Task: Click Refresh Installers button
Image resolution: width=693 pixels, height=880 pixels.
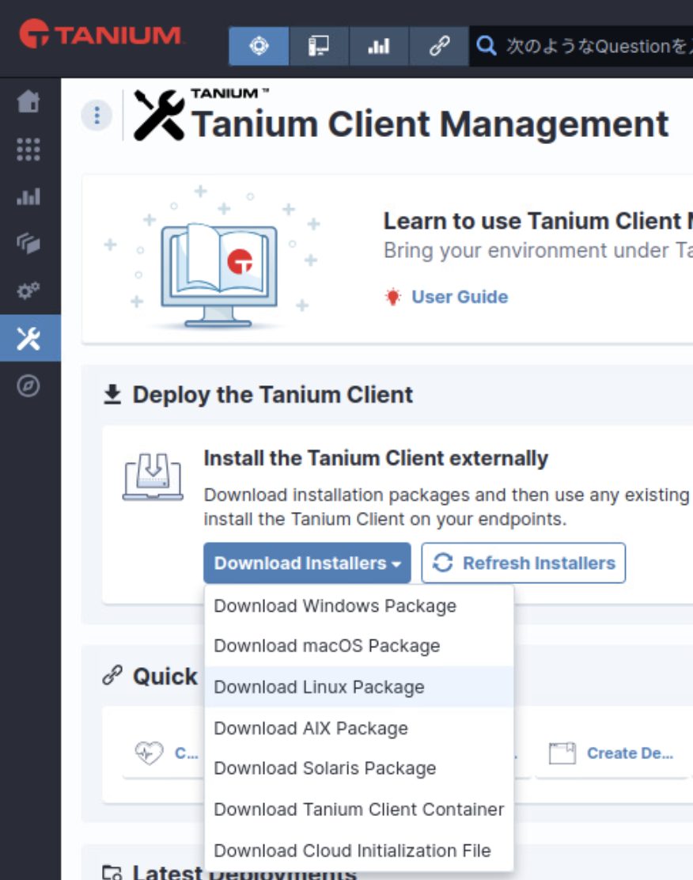Action: [524, 563]
